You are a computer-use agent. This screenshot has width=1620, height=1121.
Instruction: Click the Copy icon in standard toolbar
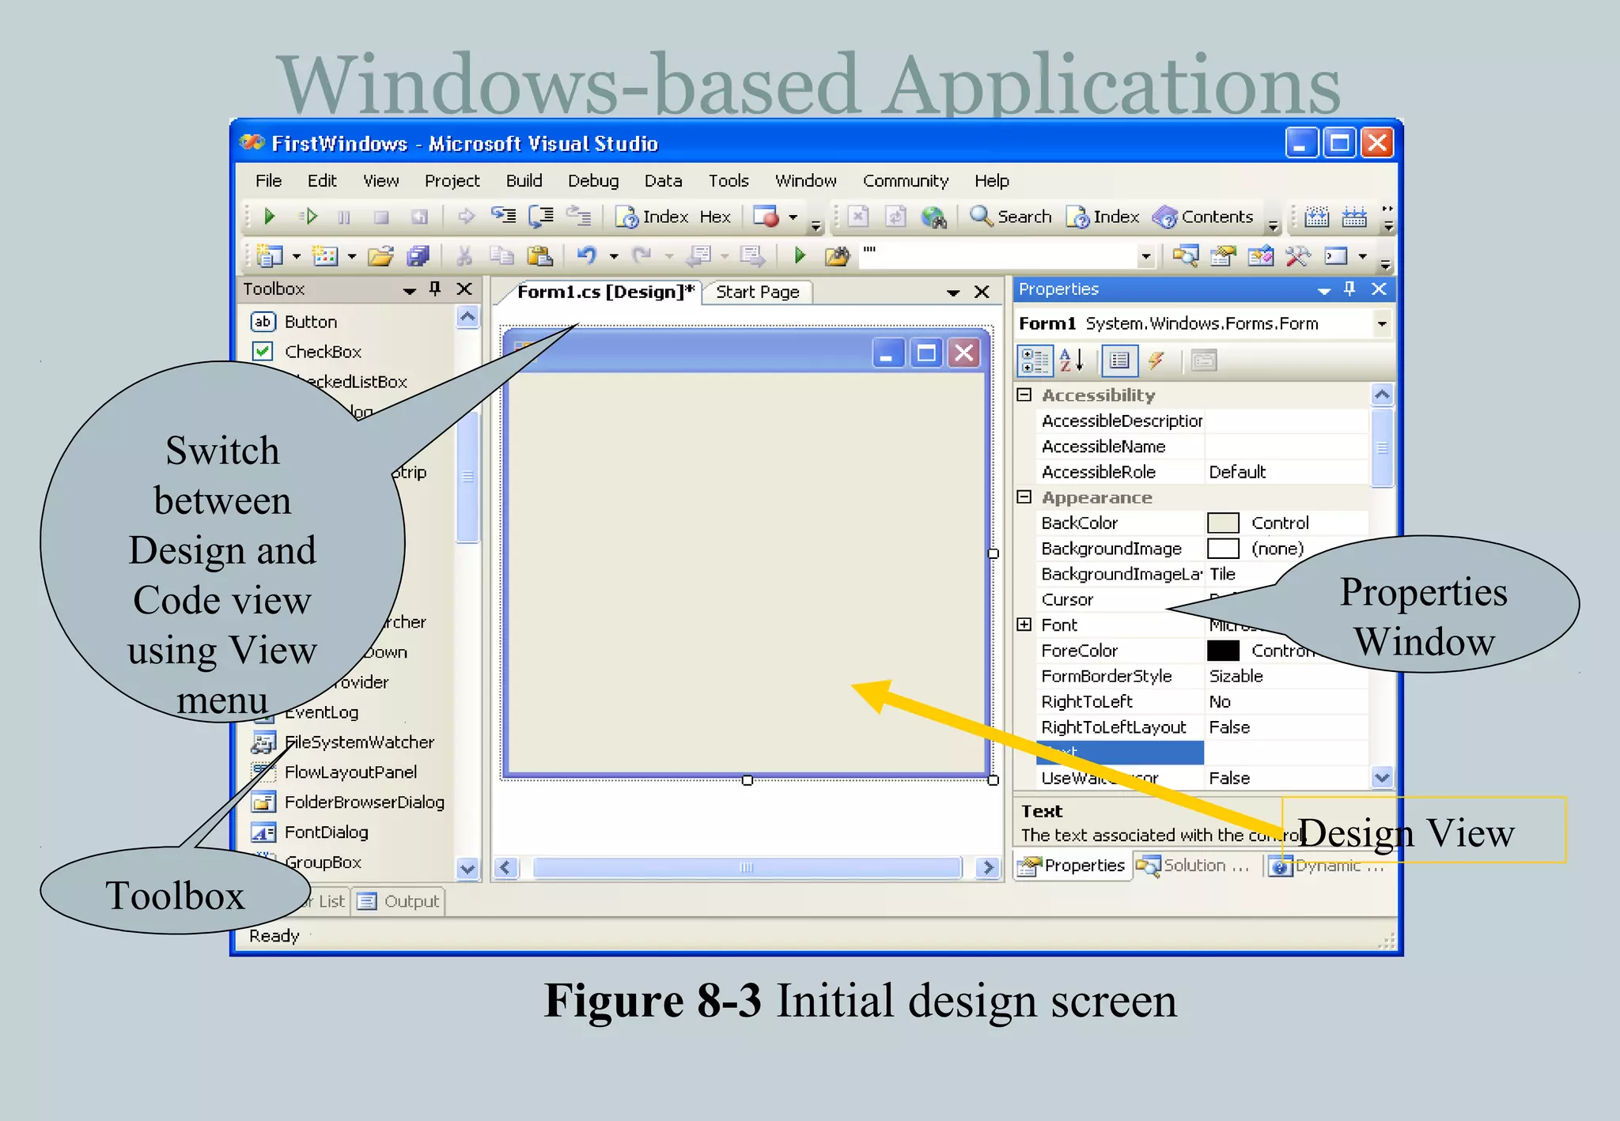(x=502, y=255)
